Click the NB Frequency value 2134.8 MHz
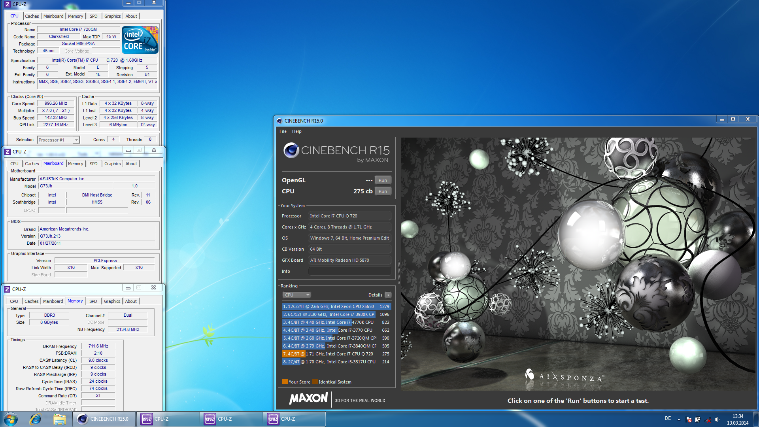This screenshot has height=427, width=759. [x=128, y=330]
